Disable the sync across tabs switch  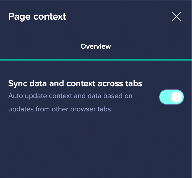pos(171,97)
